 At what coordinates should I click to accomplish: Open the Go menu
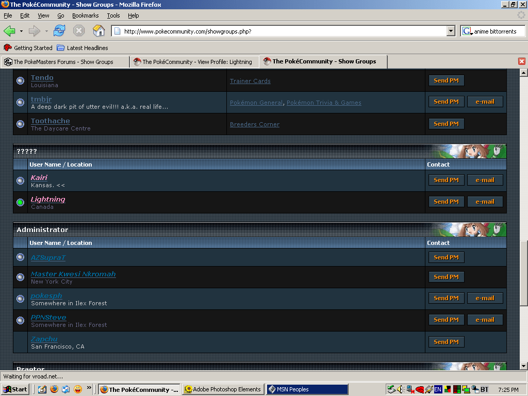61,15
